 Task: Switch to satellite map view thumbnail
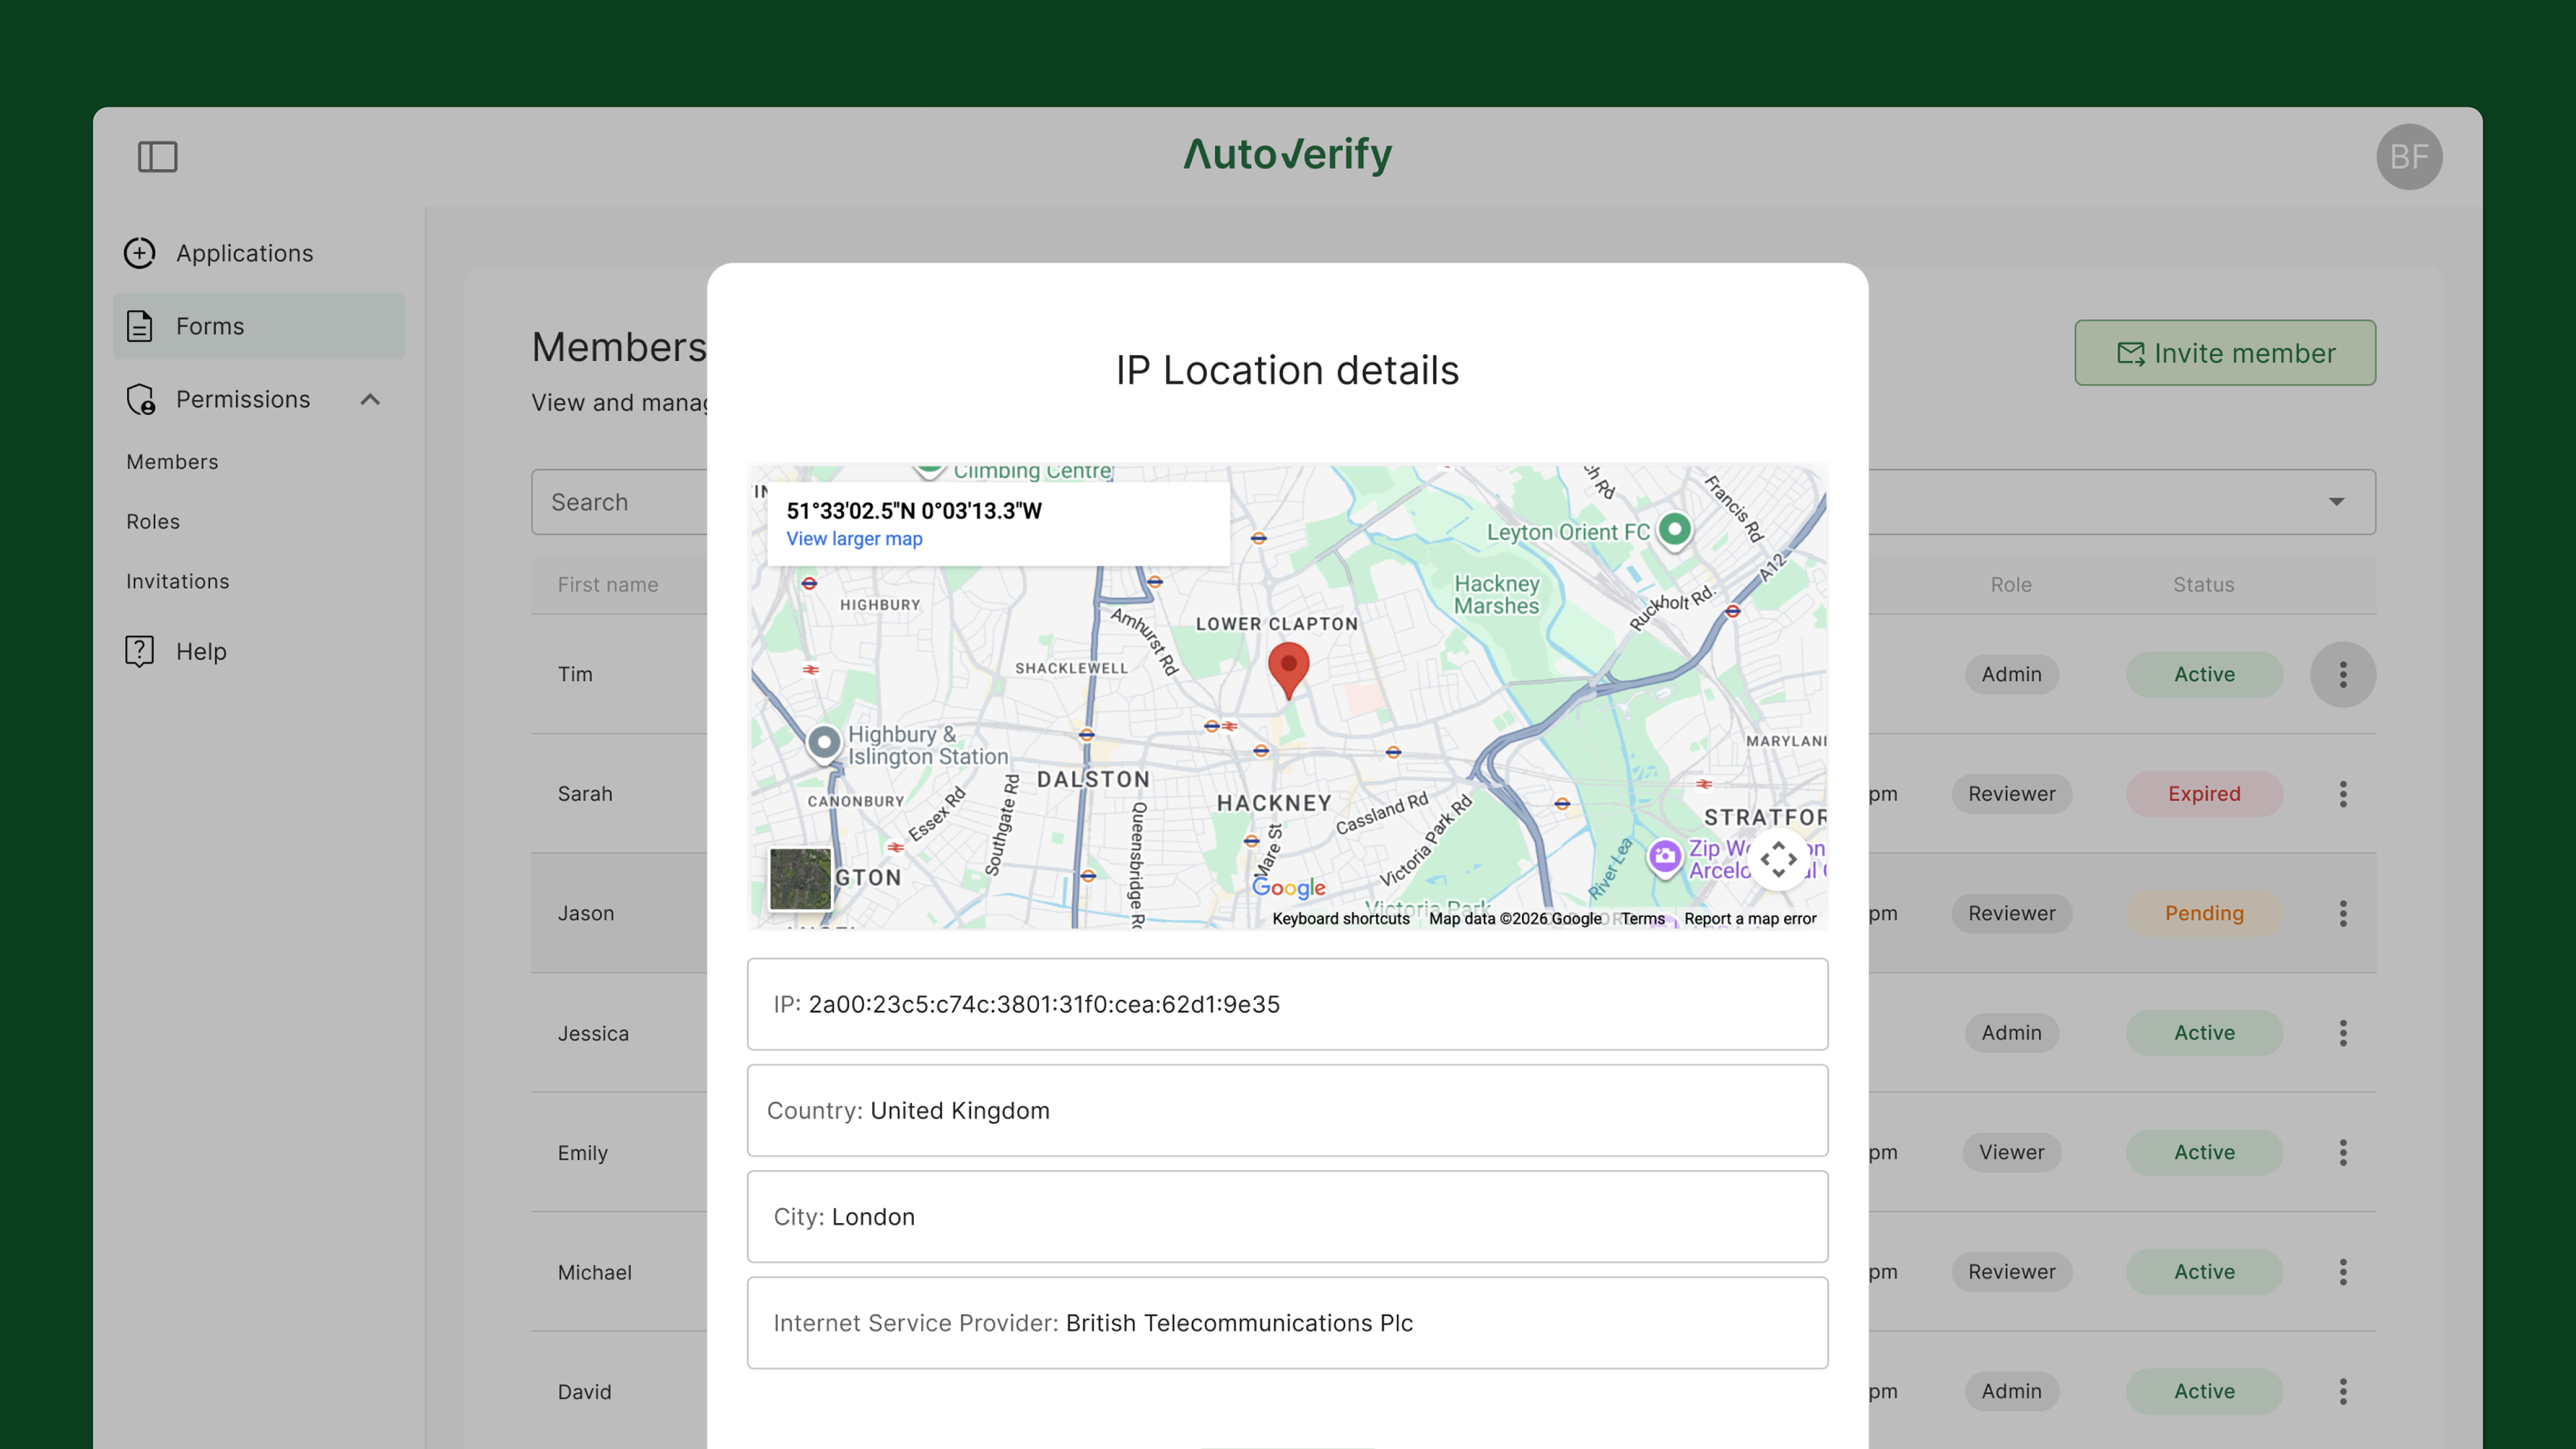coord(800,878)
